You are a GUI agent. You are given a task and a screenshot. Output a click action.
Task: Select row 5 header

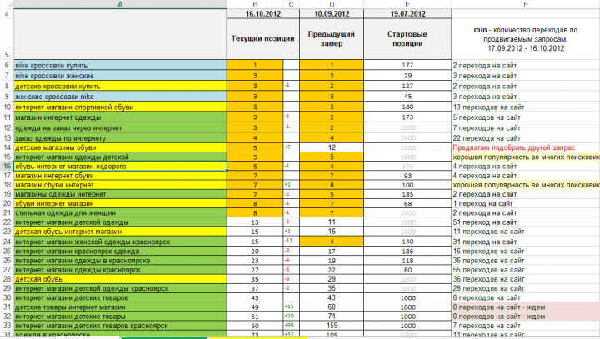pos(7,38)
